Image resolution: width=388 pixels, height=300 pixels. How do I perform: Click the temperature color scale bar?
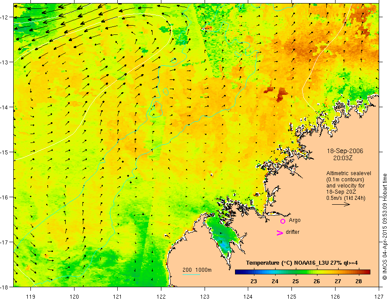pyautogui.click(x=302, y=272)
